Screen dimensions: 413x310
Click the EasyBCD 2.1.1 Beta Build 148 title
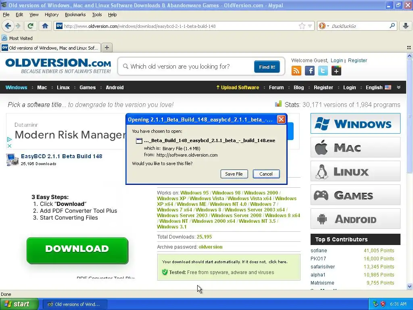pyautogui.click(x=61, y=156)
